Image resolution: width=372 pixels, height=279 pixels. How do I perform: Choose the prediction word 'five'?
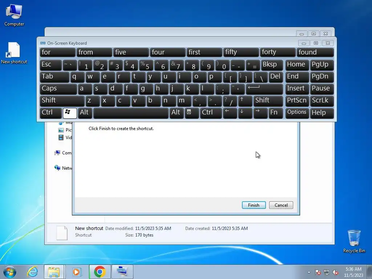pyautogui.click(x=131, y=52)
